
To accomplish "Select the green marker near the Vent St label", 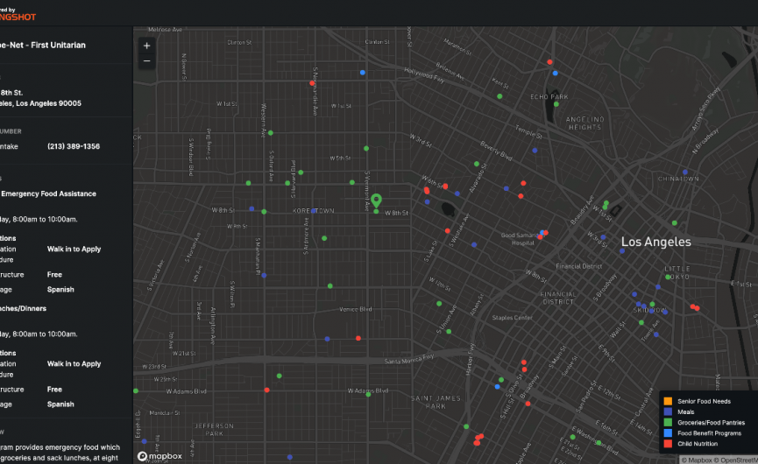I will click(x=499, y=96).
